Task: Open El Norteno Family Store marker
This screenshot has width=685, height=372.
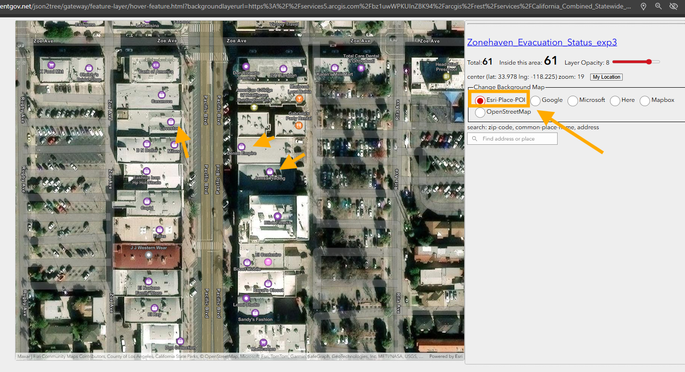Action: [x=149, y=281]
